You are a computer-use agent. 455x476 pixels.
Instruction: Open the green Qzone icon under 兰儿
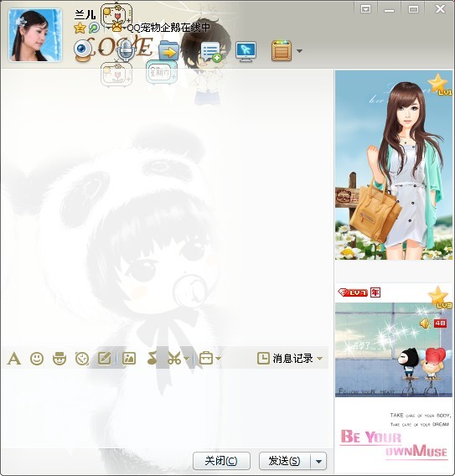coord(94,28)
